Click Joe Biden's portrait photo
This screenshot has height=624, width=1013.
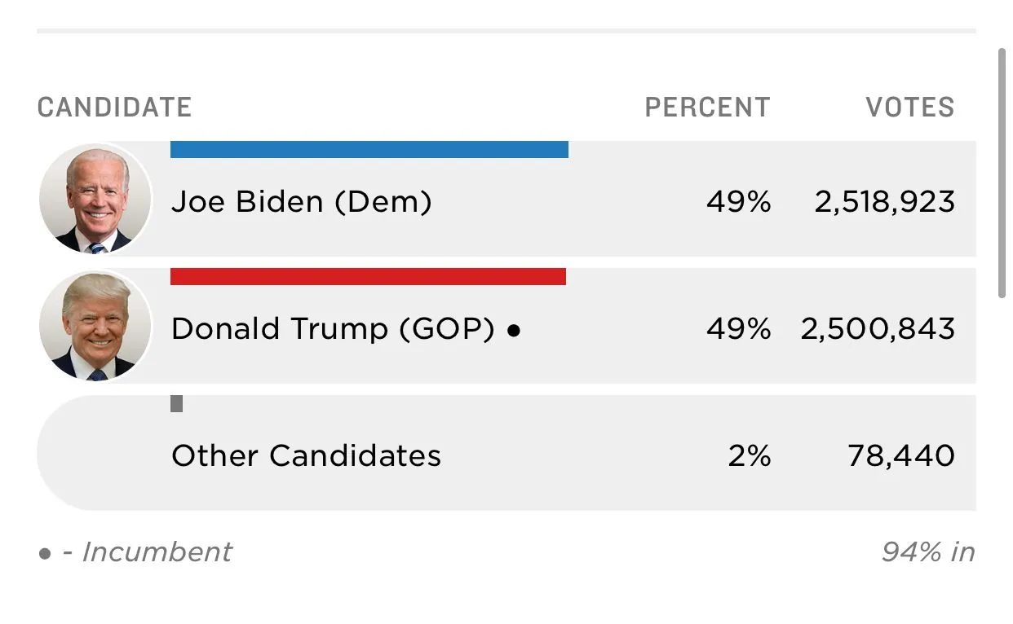(95, 200)
